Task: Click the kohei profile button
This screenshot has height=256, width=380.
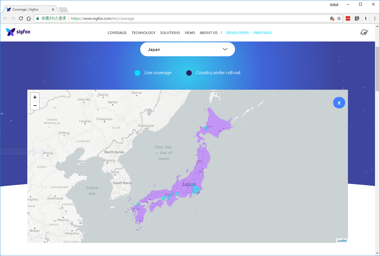Action: coord(334,4)
